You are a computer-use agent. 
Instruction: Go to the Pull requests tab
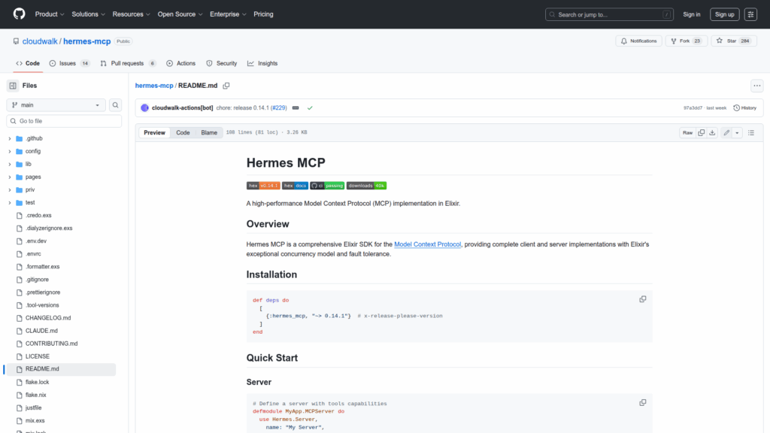click(x=129, y=64)
